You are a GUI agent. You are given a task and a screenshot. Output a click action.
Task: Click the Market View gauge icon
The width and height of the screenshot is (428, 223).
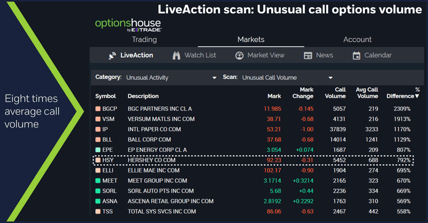[x=239, y=55]
